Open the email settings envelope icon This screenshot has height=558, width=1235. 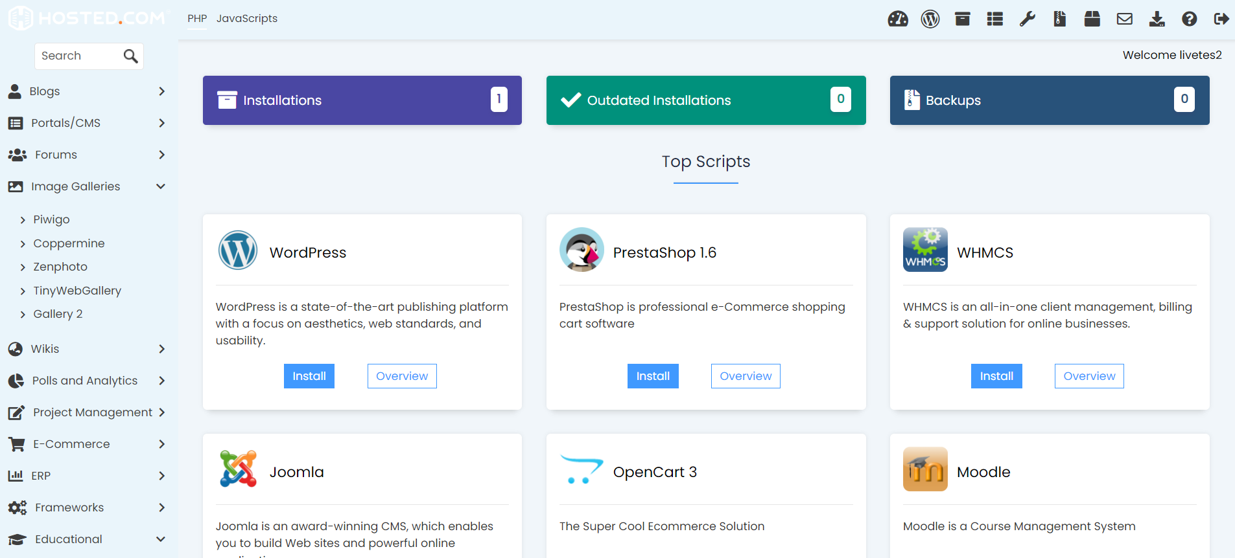(1125, 19)
